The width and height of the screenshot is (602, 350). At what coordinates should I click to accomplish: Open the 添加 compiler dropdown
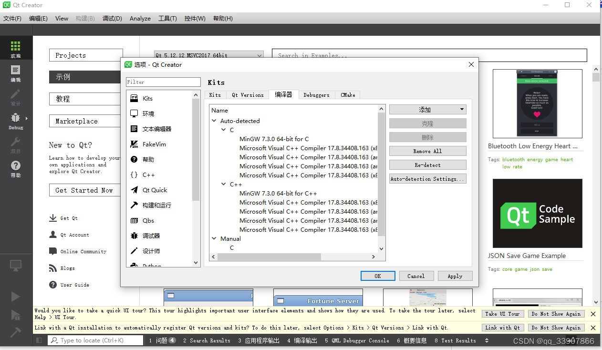[427, 109]
